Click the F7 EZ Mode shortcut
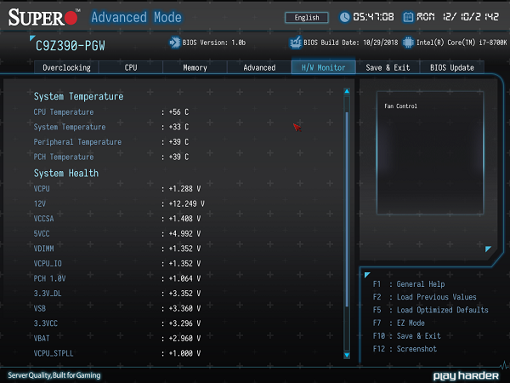 pyautogui.click(x=399, y=323)
